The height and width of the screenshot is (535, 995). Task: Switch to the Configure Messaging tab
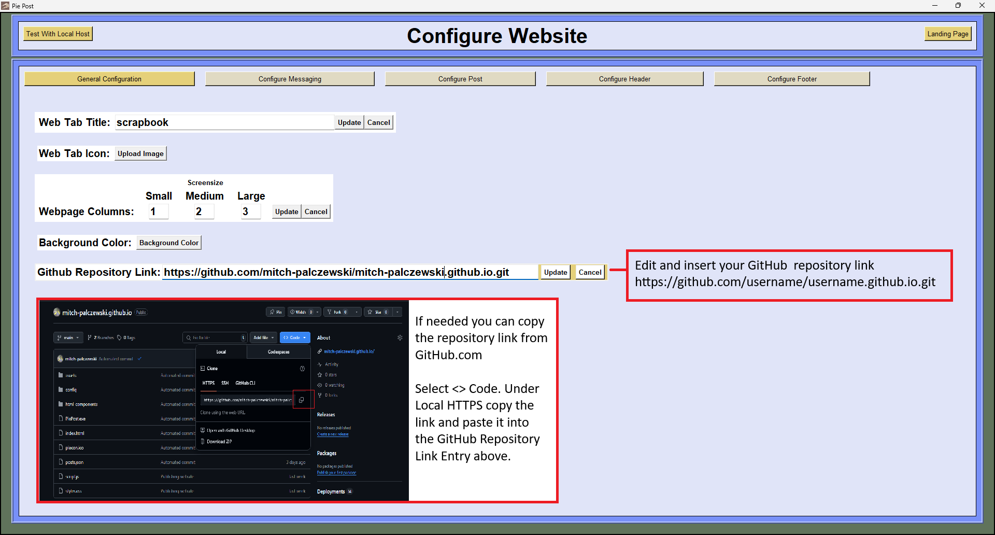click(x=290, y=79)
